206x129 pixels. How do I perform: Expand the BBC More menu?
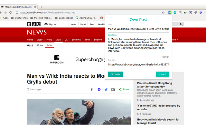(x=175, y=40)
